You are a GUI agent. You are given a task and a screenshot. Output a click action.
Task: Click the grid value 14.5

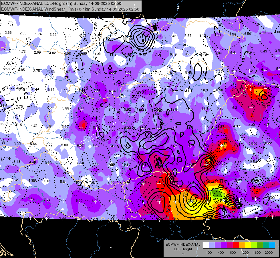[174, 128]
